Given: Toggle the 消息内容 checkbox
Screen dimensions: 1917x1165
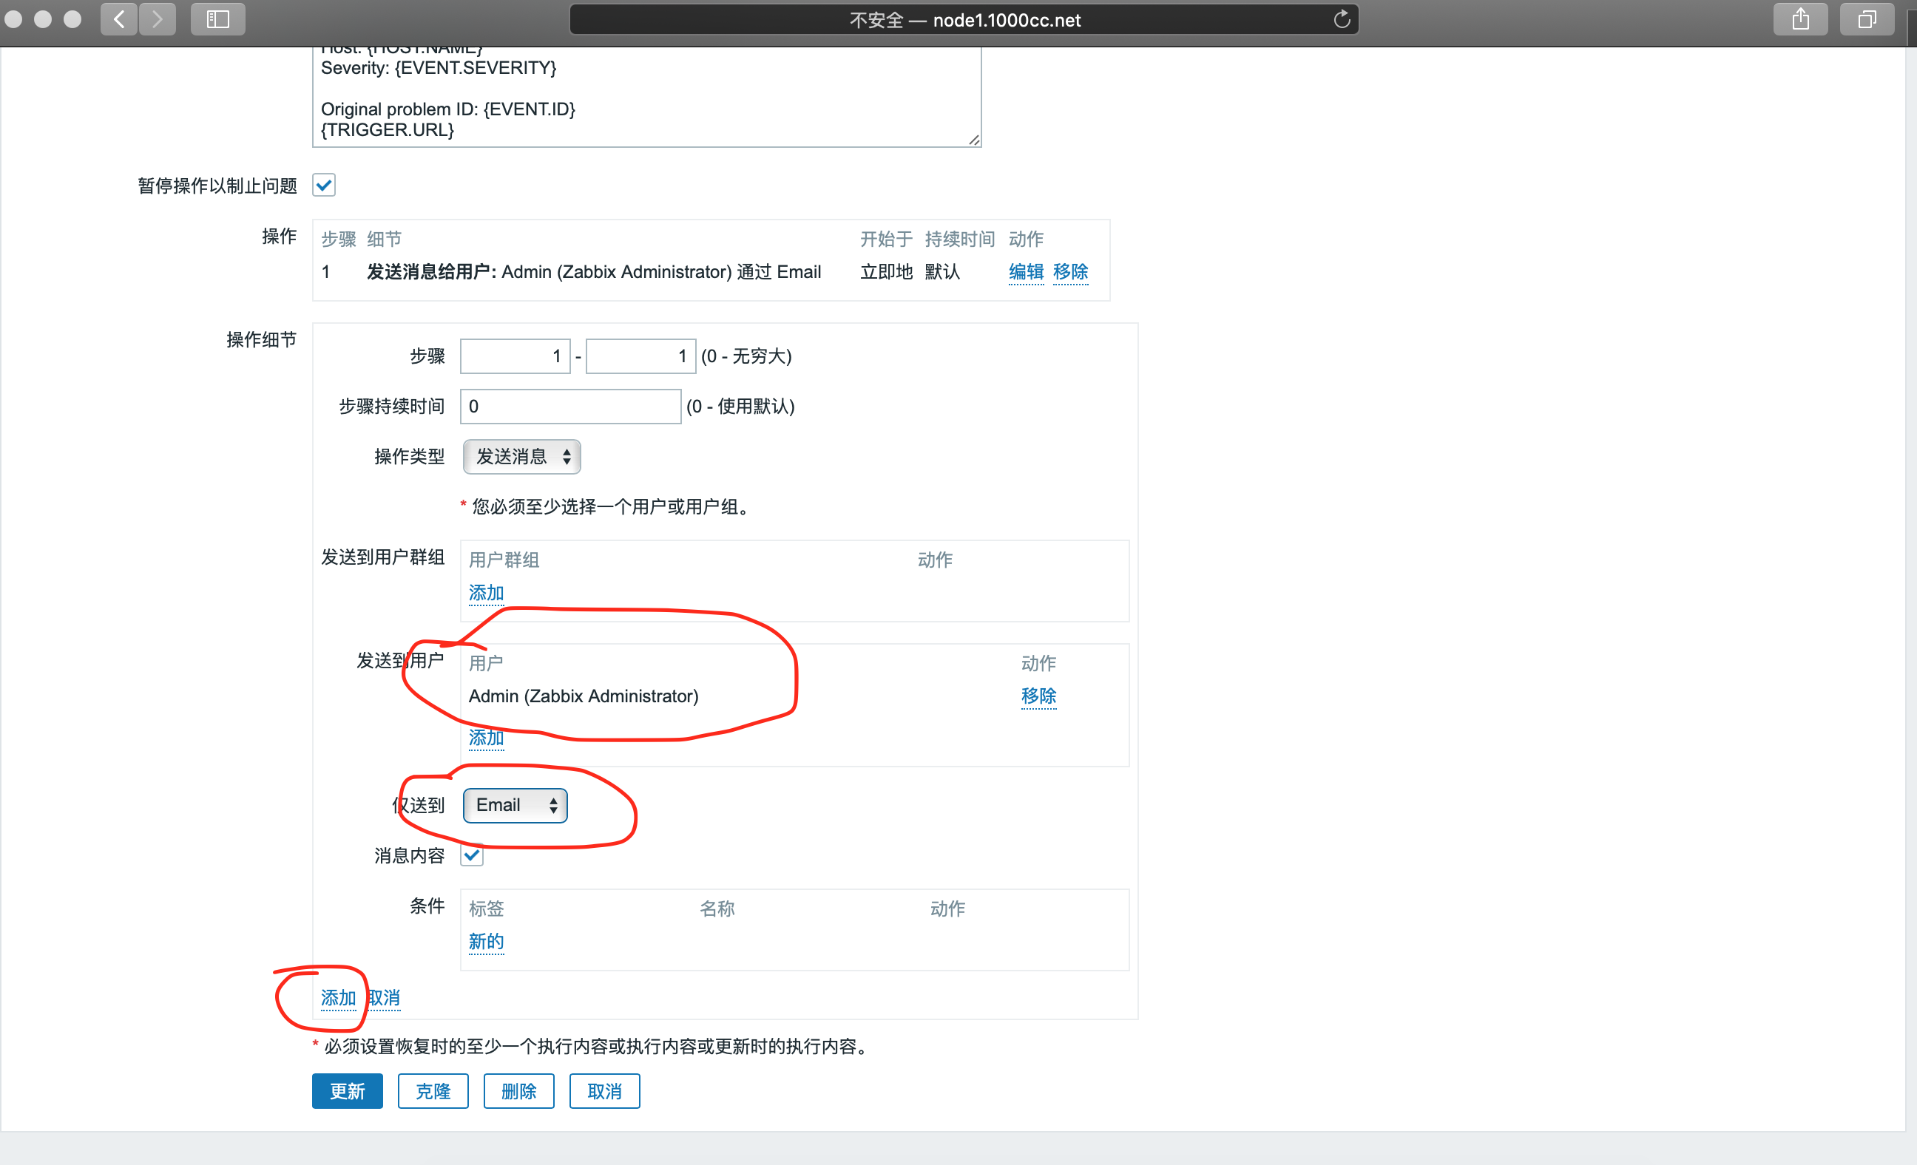Looking at the screenshot, I should [x=471, y=855].
